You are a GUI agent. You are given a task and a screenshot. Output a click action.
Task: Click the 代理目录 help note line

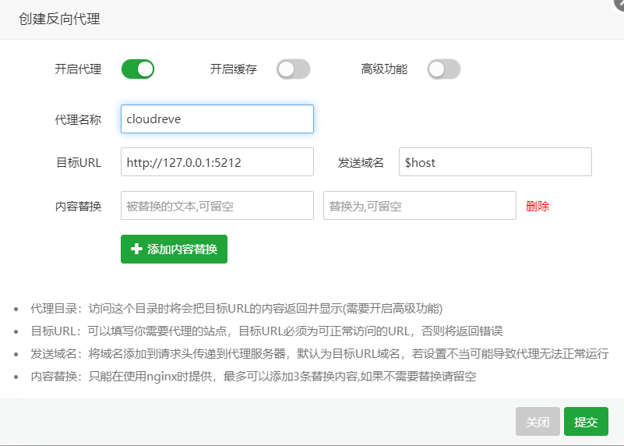pyautogui.click(x=237, y=308)
